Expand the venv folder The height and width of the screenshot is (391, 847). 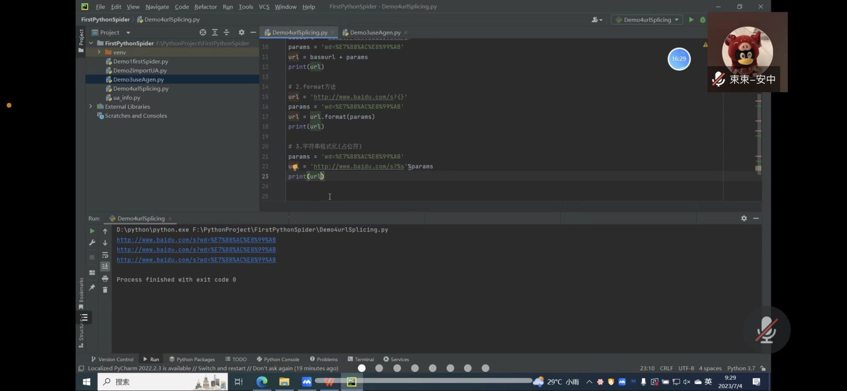[99, 52]
